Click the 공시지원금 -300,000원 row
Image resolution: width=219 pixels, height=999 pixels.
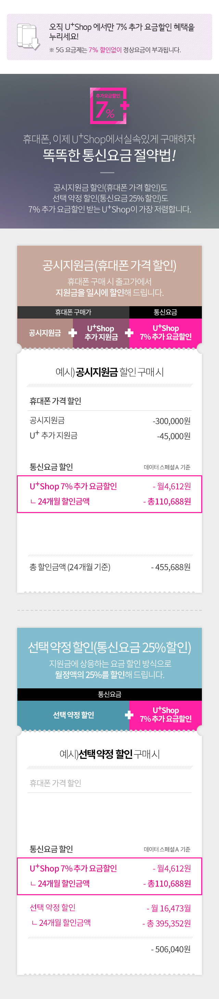110,421
